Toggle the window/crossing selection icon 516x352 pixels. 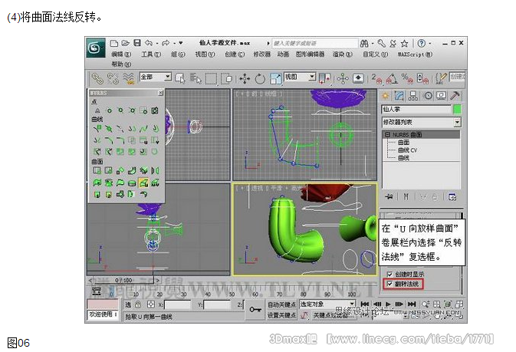click(226, 79)
